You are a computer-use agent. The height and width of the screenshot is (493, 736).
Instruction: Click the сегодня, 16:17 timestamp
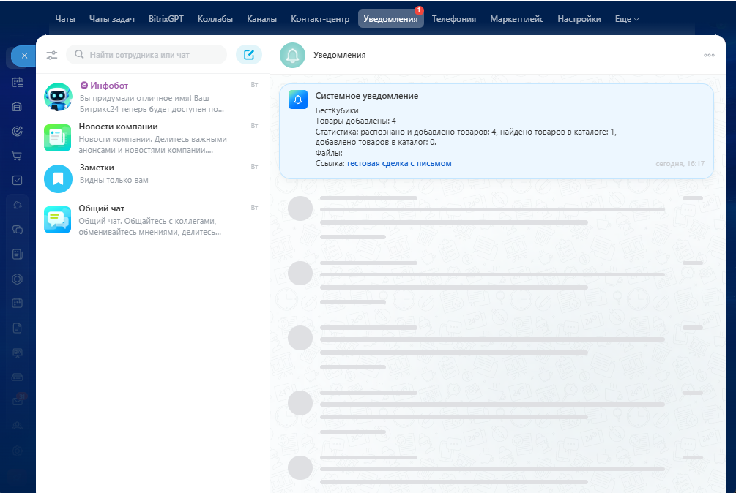point(680,164)
